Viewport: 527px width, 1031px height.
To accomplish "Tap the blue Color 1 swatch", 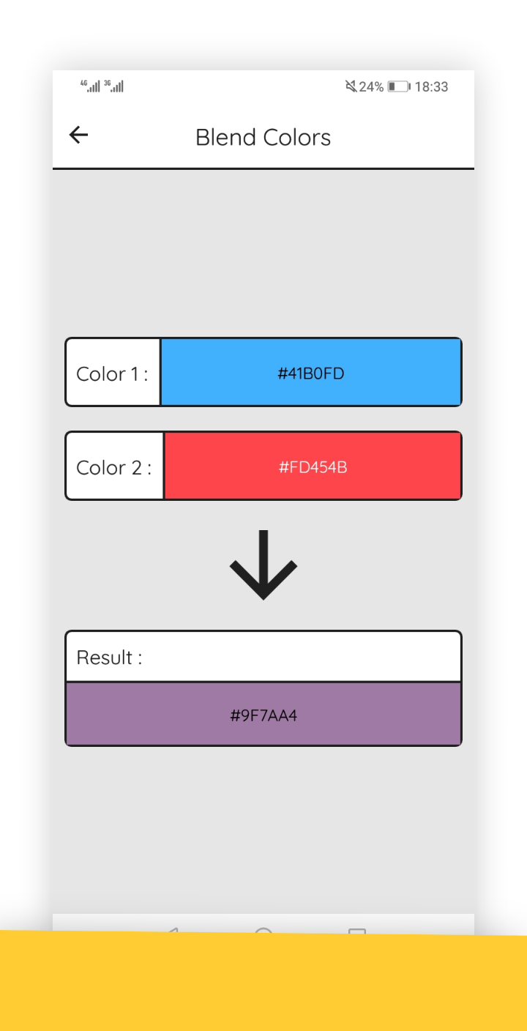I will coord(310,372).
